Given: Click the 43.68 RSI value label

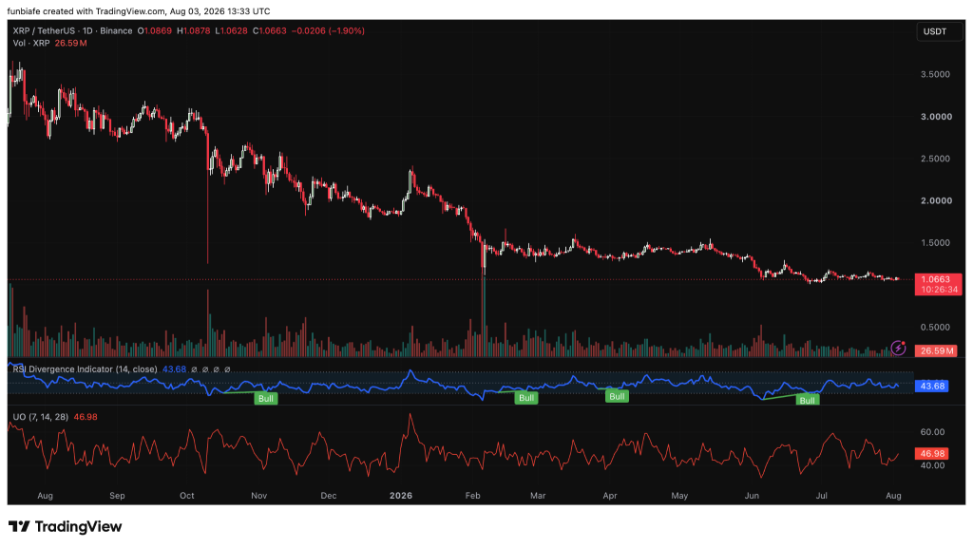Looking at the screenshot, I should [932, 387].
